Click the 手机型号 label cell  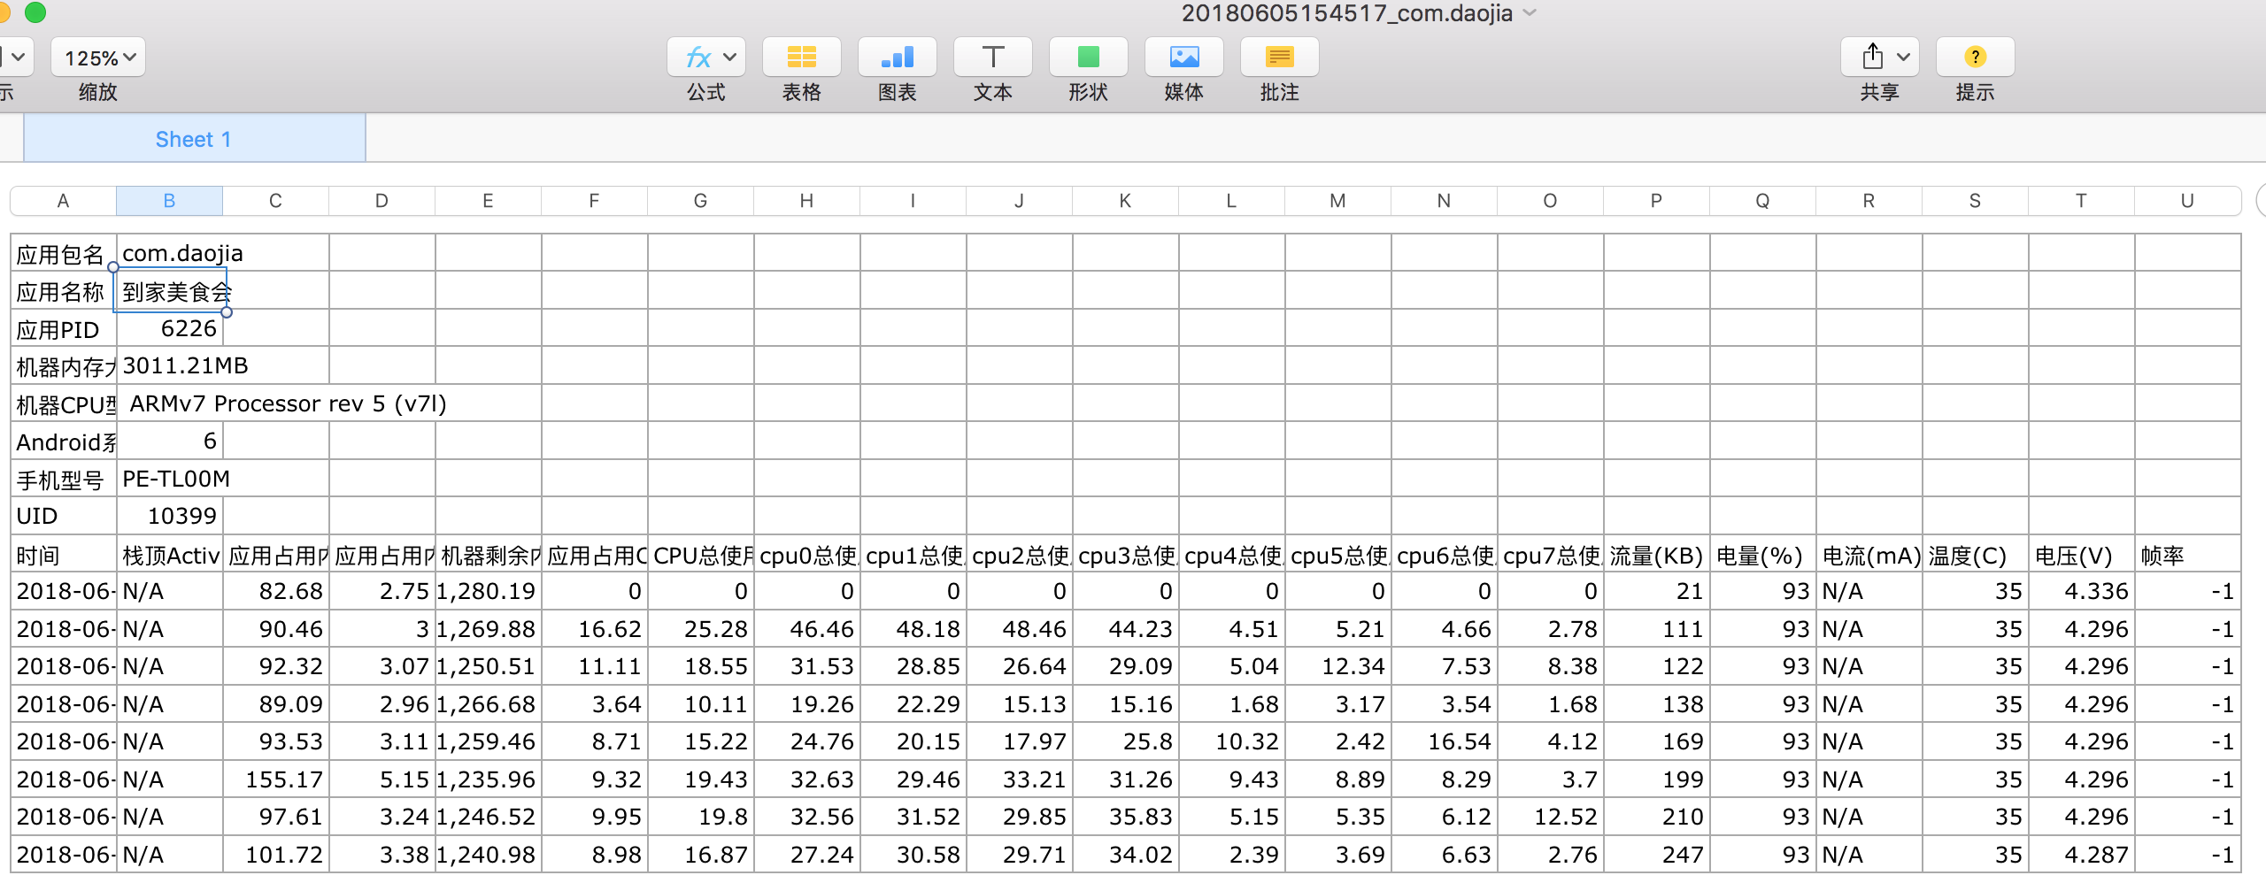[63, 479]
